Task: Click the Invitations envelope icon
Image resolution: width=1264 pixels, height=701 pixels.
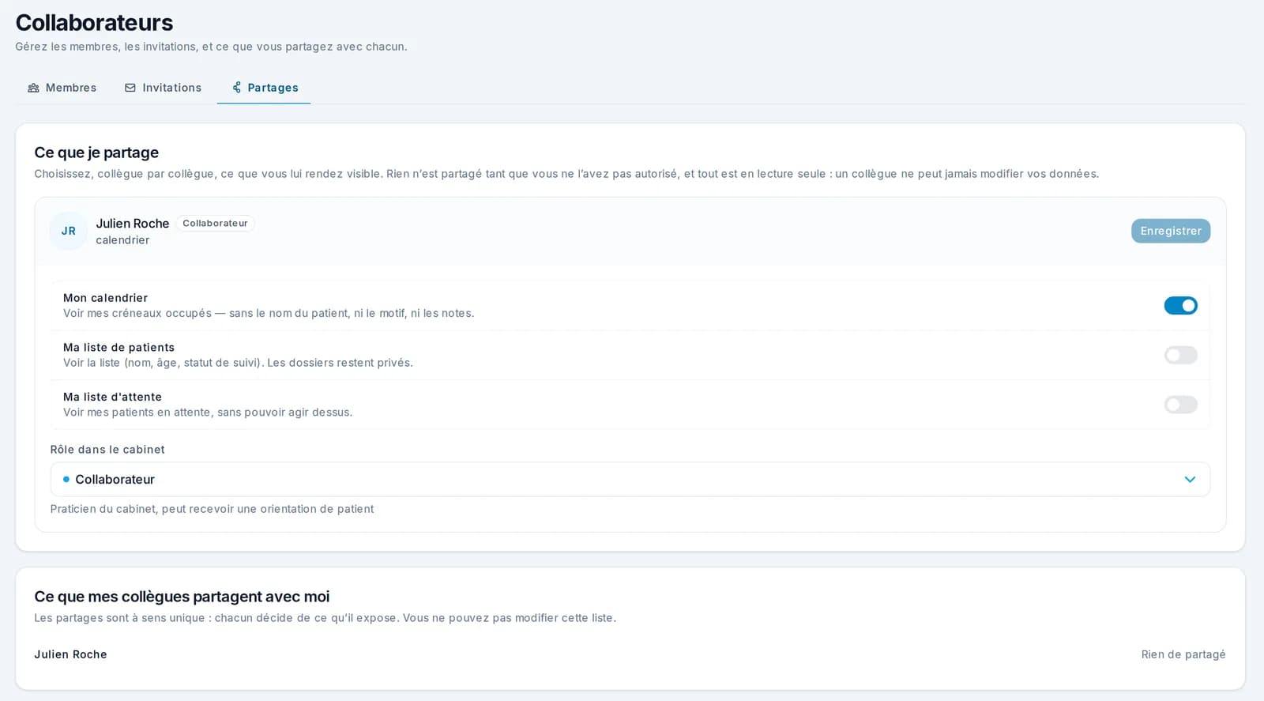Action: [x=130, y=88]
